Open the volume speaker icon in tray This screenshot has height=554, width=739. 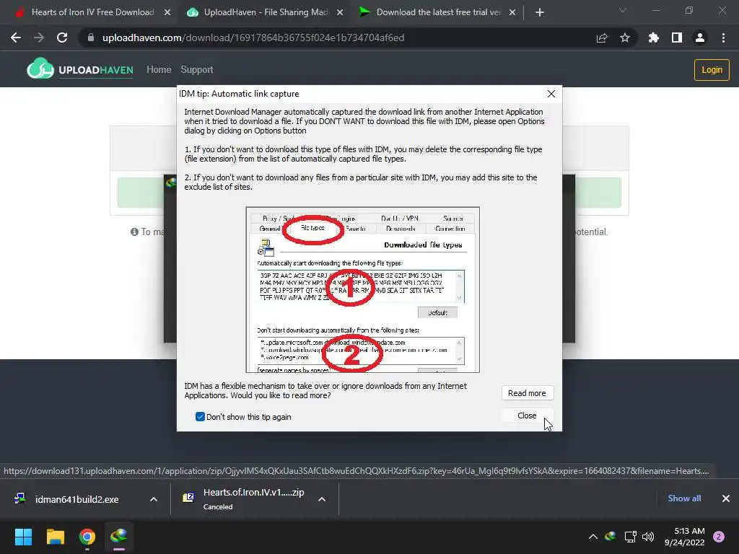click(648, 536)
